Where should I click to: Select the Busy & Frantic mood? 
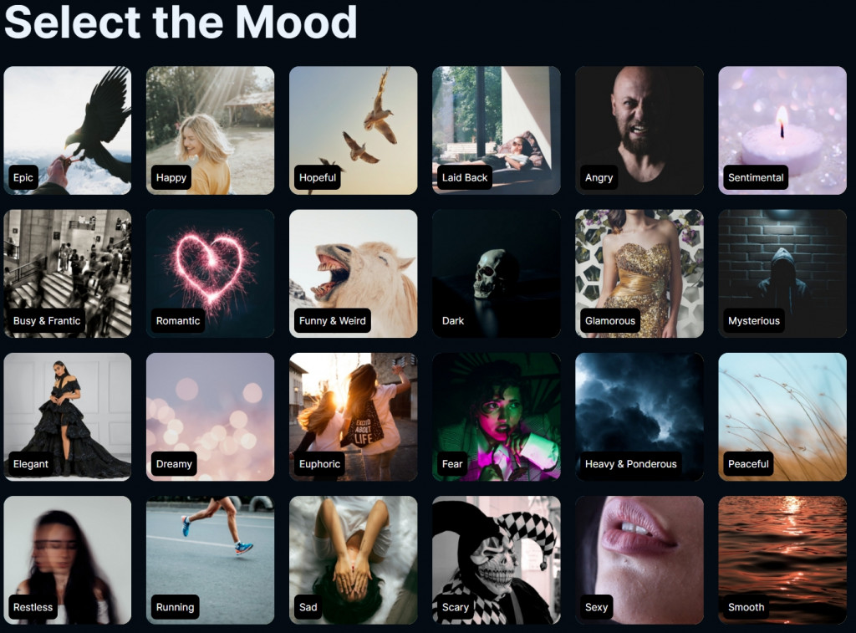(67, 273)
